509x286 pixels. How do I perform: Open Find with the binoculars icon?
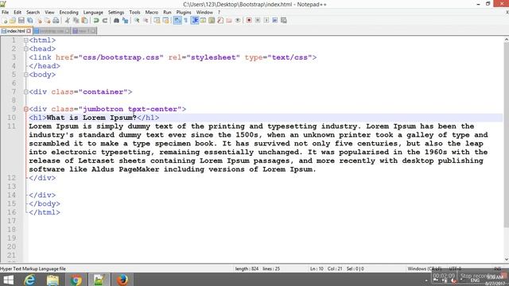[x=116, y=21]
